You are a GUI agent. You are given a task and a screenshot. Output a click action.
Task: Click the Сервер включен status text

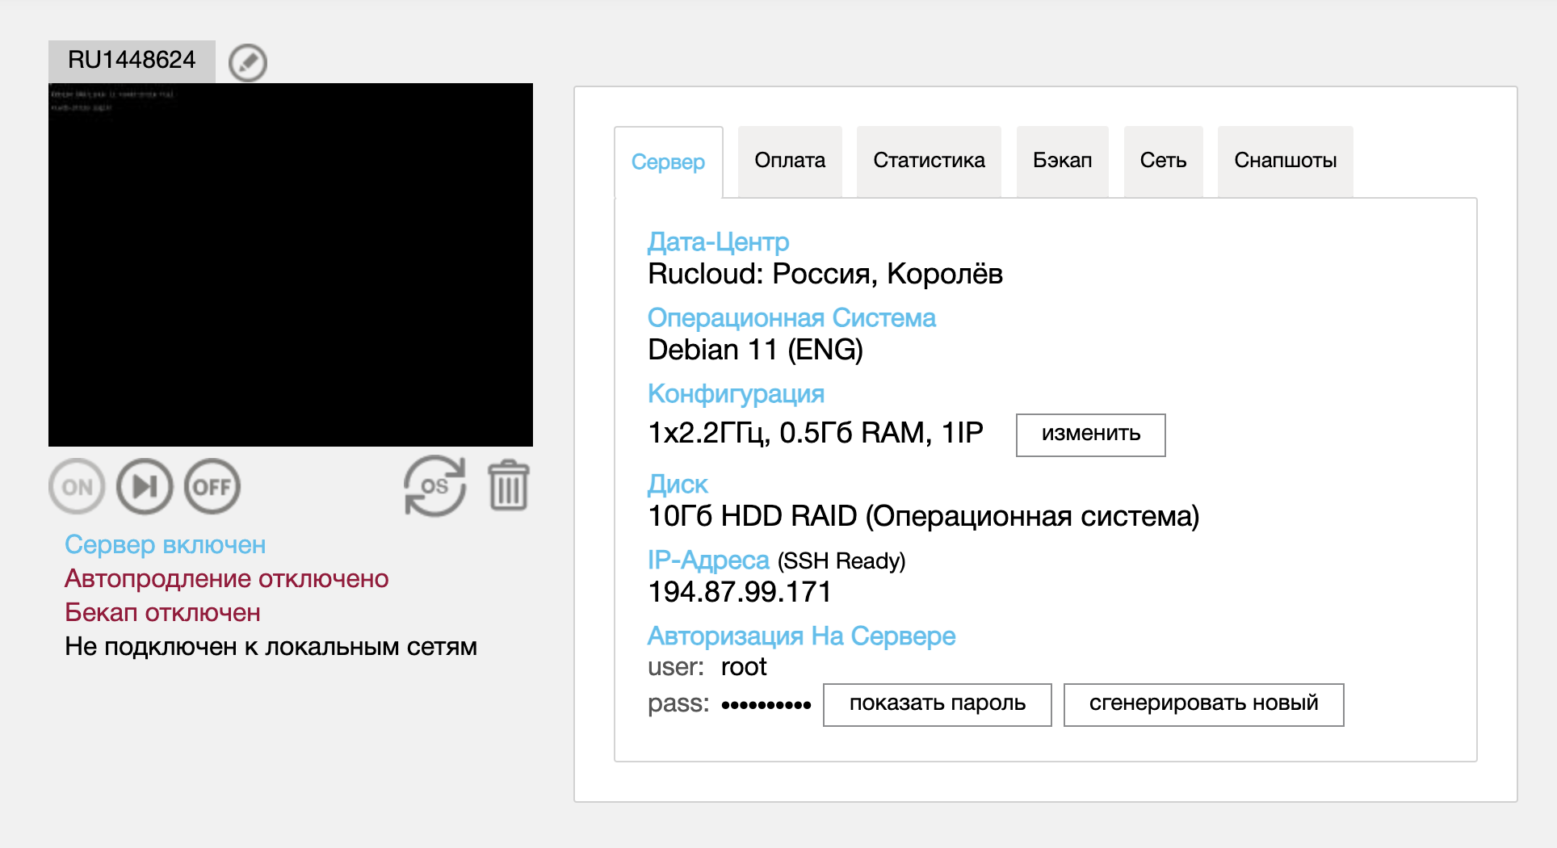pos(165,544)
